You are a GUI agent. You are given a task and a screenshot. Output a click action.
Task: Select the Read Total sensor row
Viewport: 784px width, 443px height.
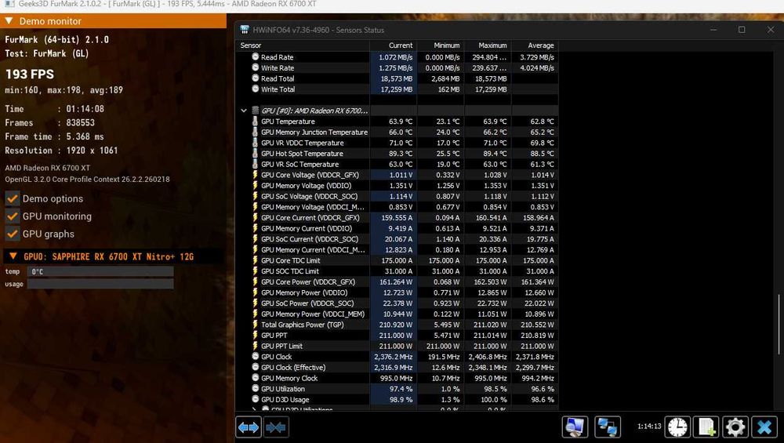coord(397,78)
